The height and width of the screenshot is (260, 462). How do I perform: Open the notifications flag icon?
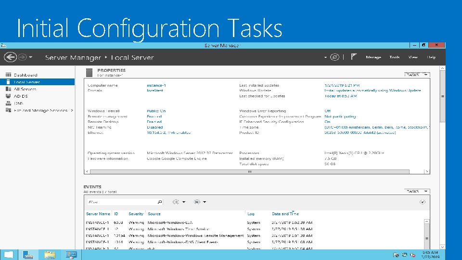[354, 57]
